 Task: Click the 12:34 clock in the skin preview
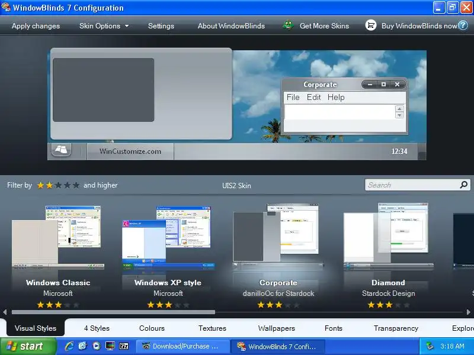coord(399,151)
